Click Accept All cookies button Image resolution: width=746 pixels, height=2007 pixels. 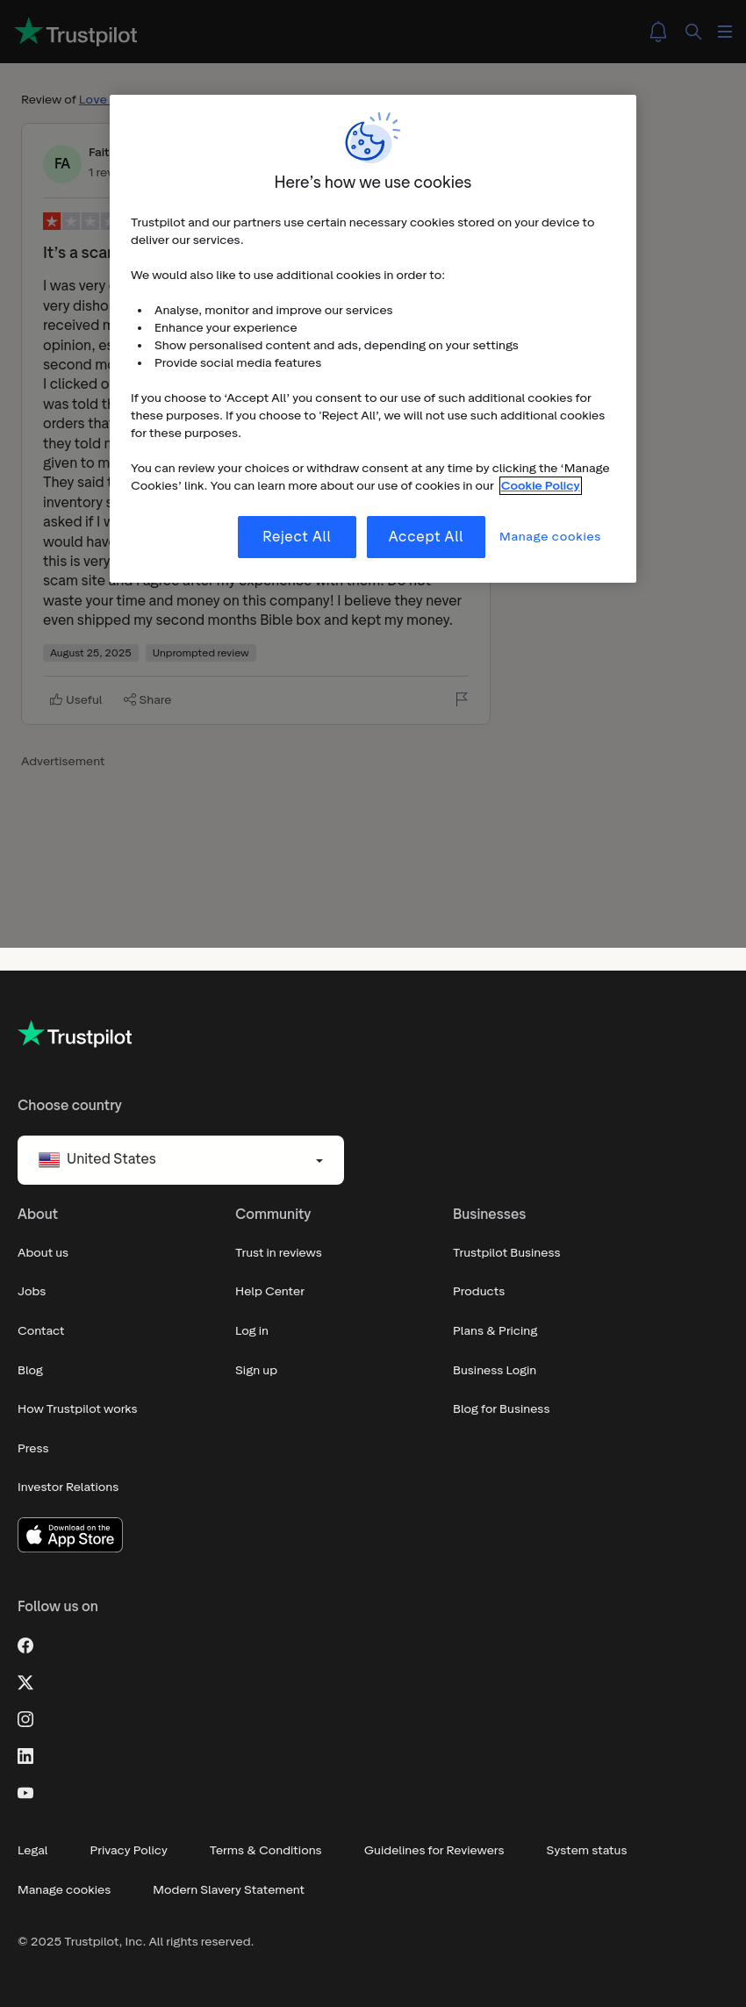click(x=426, y=537)
